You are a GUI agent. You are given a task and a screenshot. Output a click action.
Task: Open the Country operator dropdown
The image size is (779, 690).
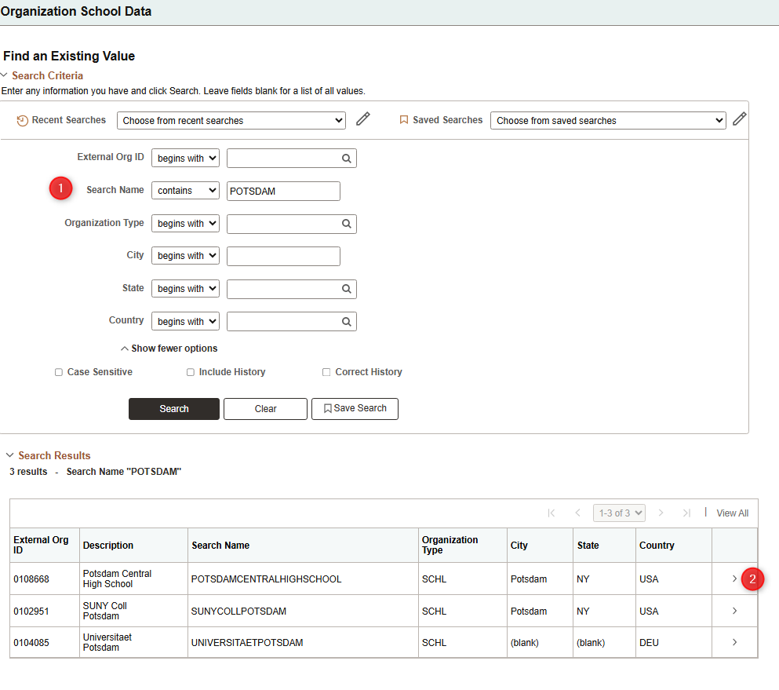185,322
